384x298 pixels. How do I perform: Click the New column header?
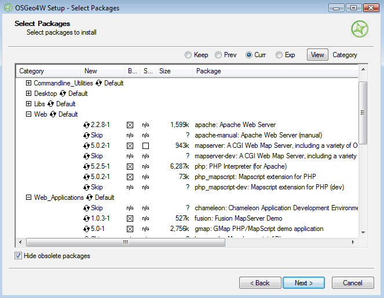click(103, 71)
